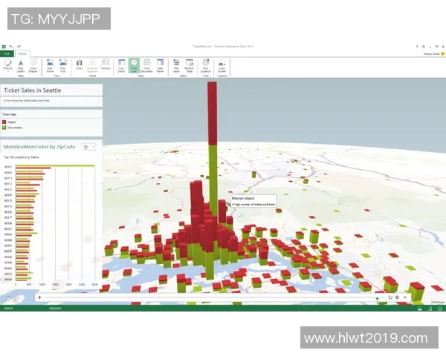Open the Data Shapes dropdown
Viewport: 446px width, 356px height.
pos(33,65)
